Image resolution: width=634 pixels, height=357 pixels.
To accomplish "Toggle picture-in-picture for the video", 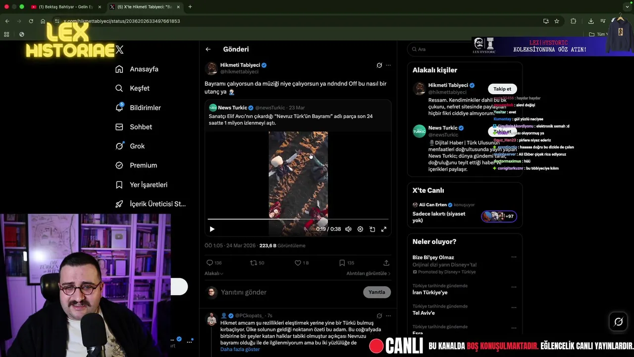I will click(x=372, y=229).
